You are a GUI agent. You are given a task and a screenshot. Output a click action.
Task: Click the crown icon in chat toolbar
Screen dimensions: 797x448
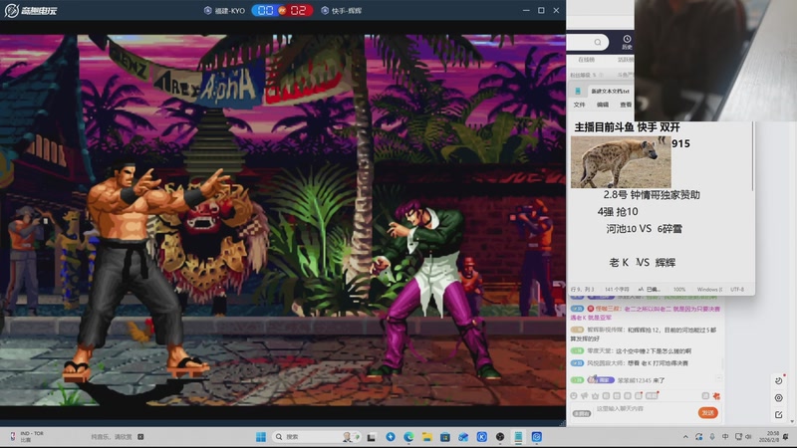point(595,395)
